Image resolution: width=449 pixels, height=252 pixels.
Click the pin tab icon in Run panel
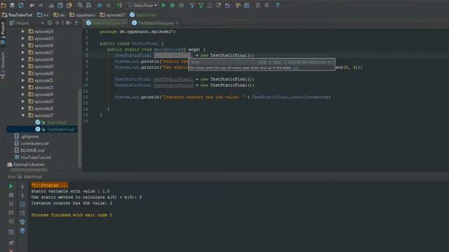click(x=11, y=243)
